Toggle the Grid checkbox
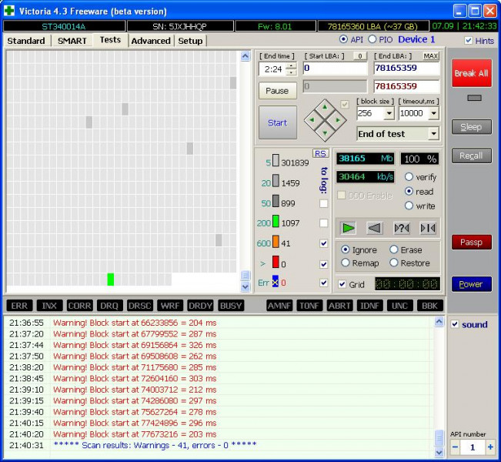501x462 pixels. click(x=342, y=284)
